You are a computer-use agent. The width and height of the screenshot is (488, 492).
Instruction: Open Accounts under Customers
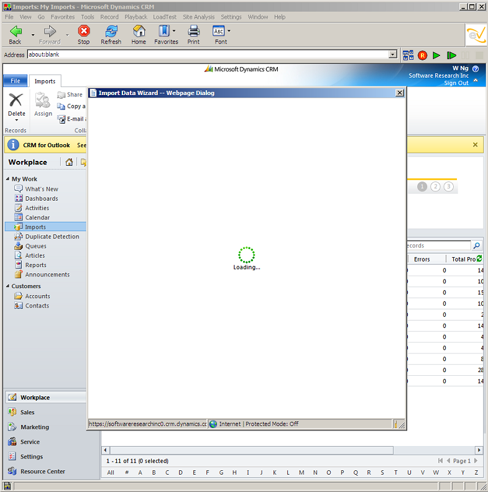pyautogui.click(x=37, y=296)
